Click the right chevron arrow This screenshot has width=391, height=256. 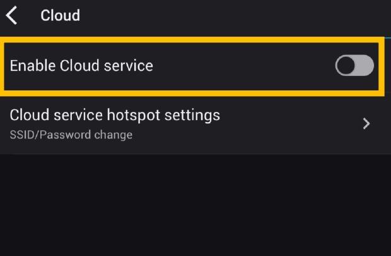366,124
